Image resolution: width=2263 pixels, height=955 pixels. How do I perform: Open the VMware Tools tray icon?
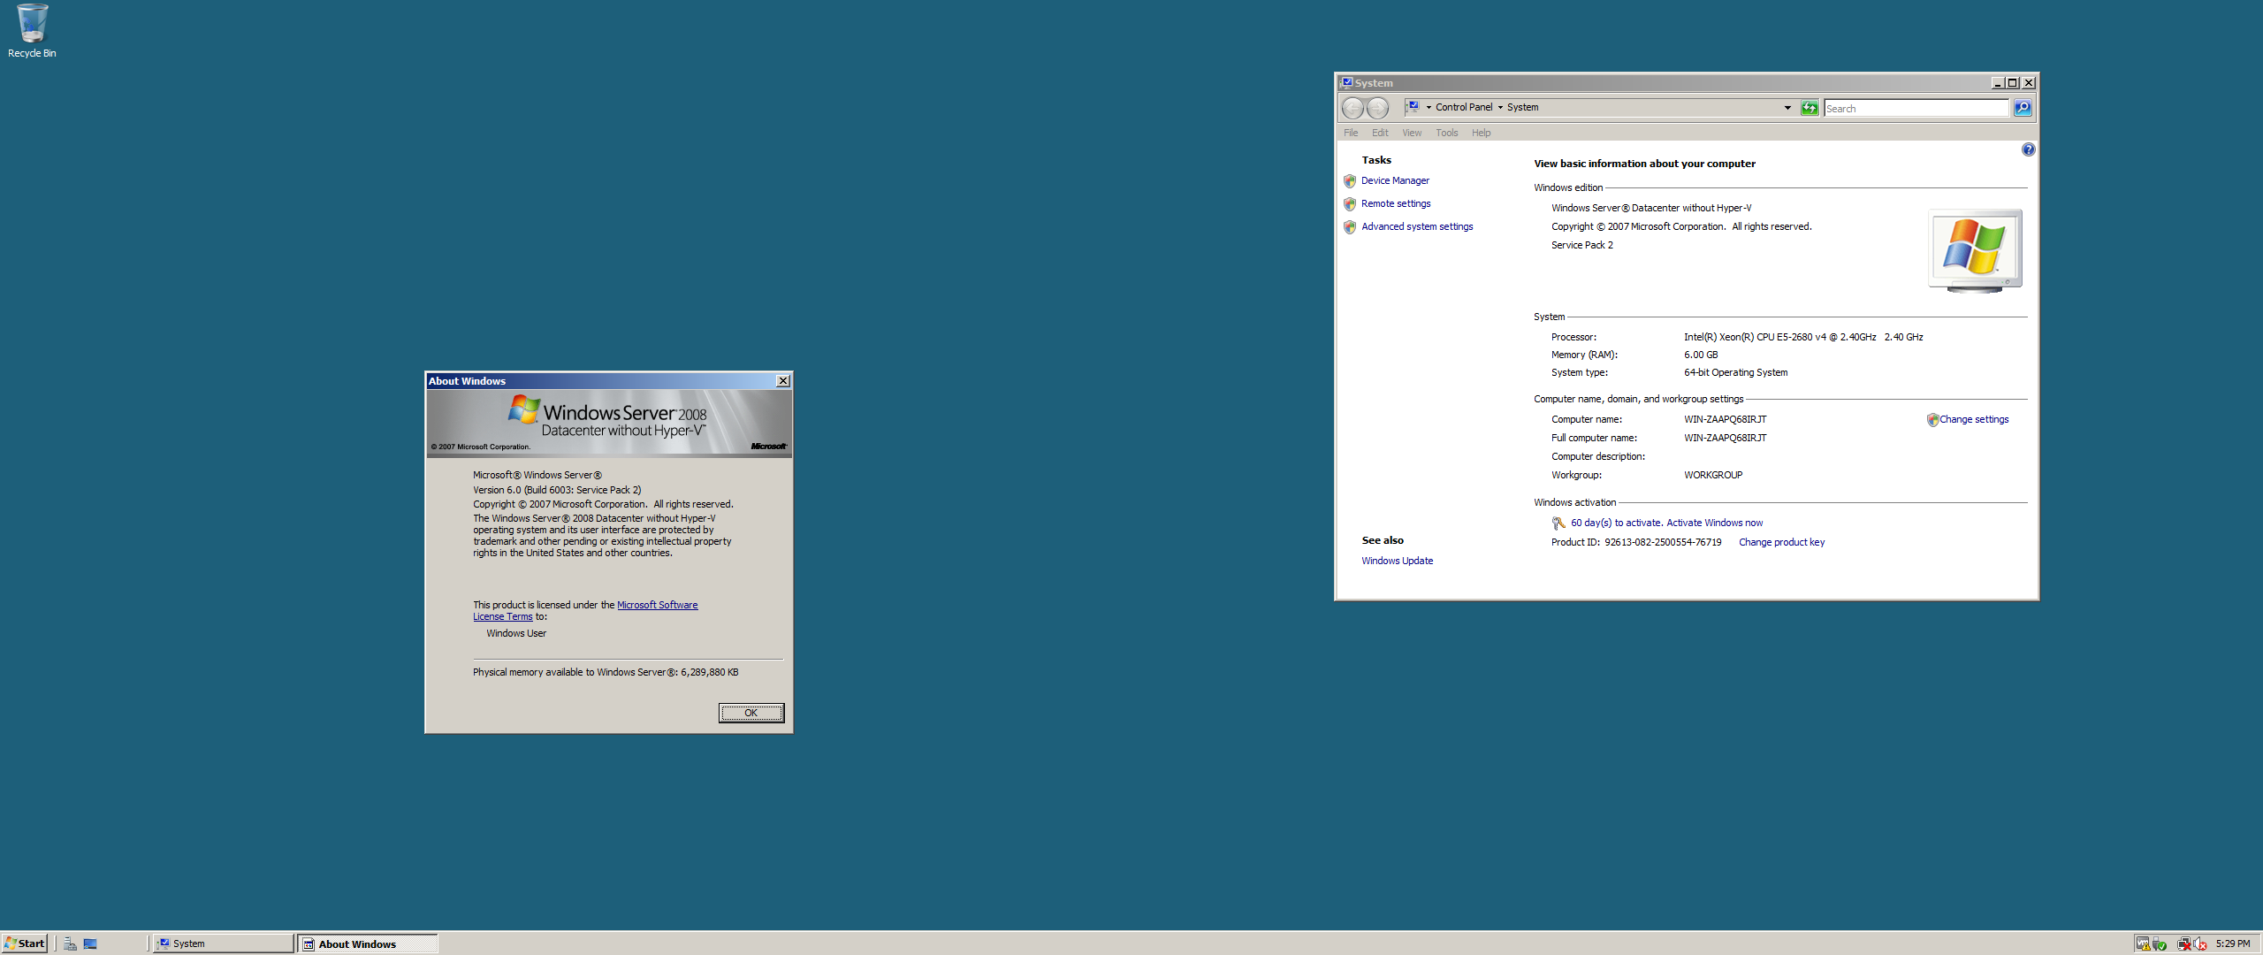click(2143, 944)
